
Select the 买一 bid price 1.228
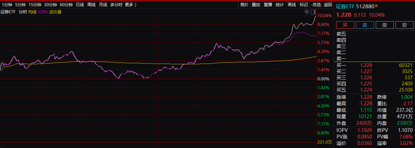[366, 65]
